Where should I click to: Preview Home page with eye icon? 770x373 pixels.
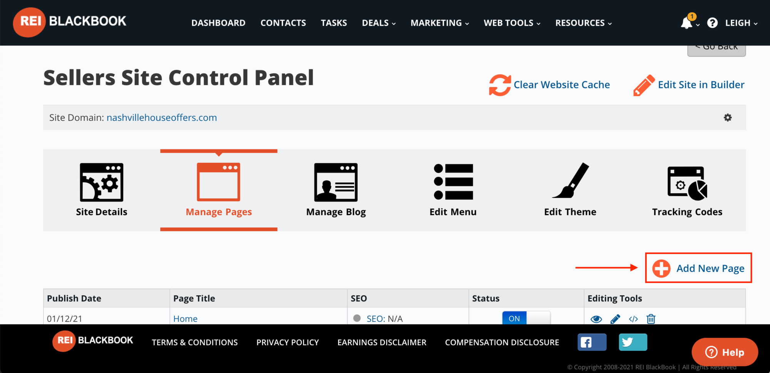click(x=596, y=319)
